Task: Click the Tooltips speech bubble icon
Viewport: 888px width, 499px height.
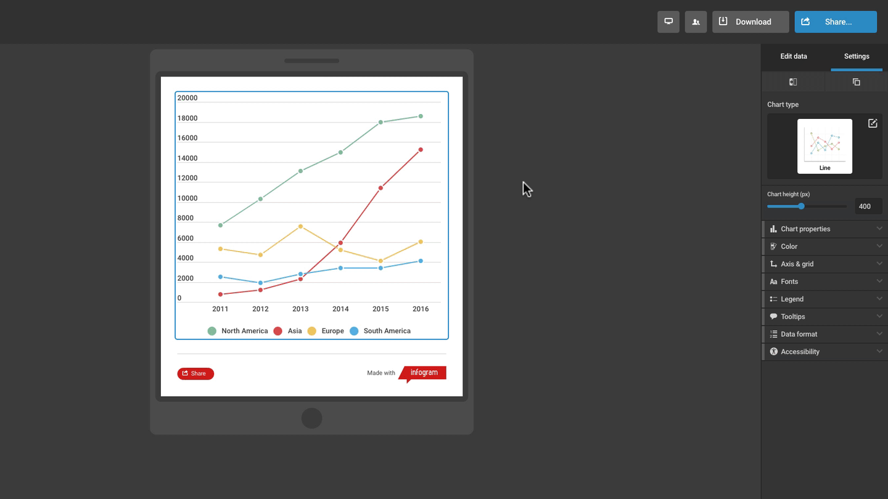Action: pyautogui.click(x=774, y=317)
